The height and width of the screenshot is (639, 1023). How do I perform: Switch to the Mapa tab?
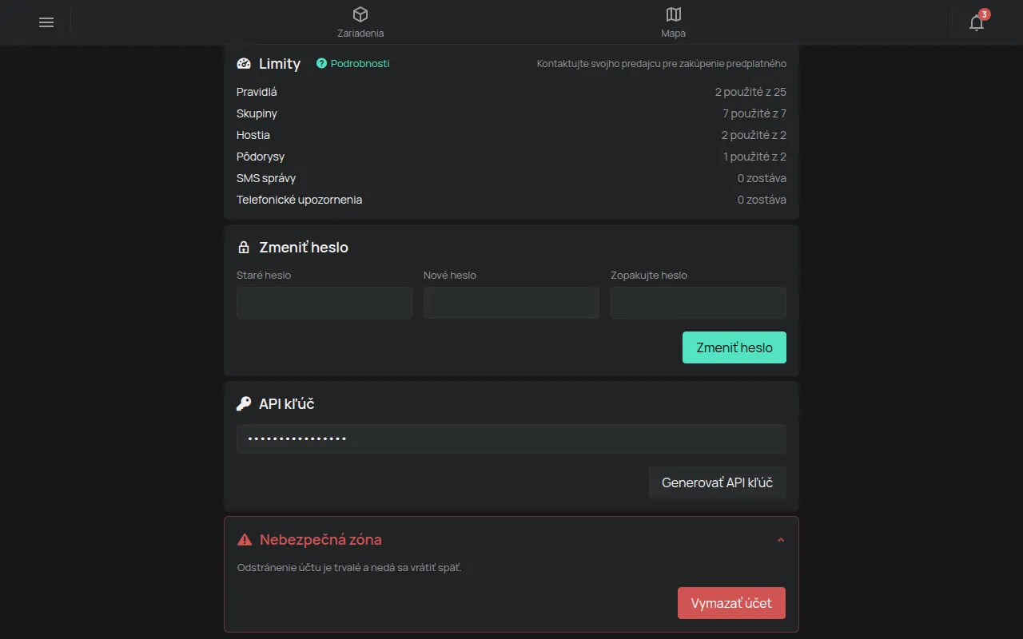tap(674, 22)
